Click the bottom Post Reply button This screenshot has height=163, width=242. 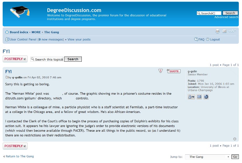(x=15, y=146)
